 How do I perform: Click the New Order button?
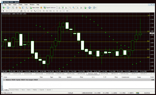point(34,8)
